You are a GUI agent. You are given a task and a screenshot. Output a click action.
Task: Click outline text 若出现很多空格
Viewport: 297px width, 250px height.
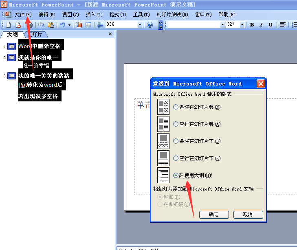(38, 96)
